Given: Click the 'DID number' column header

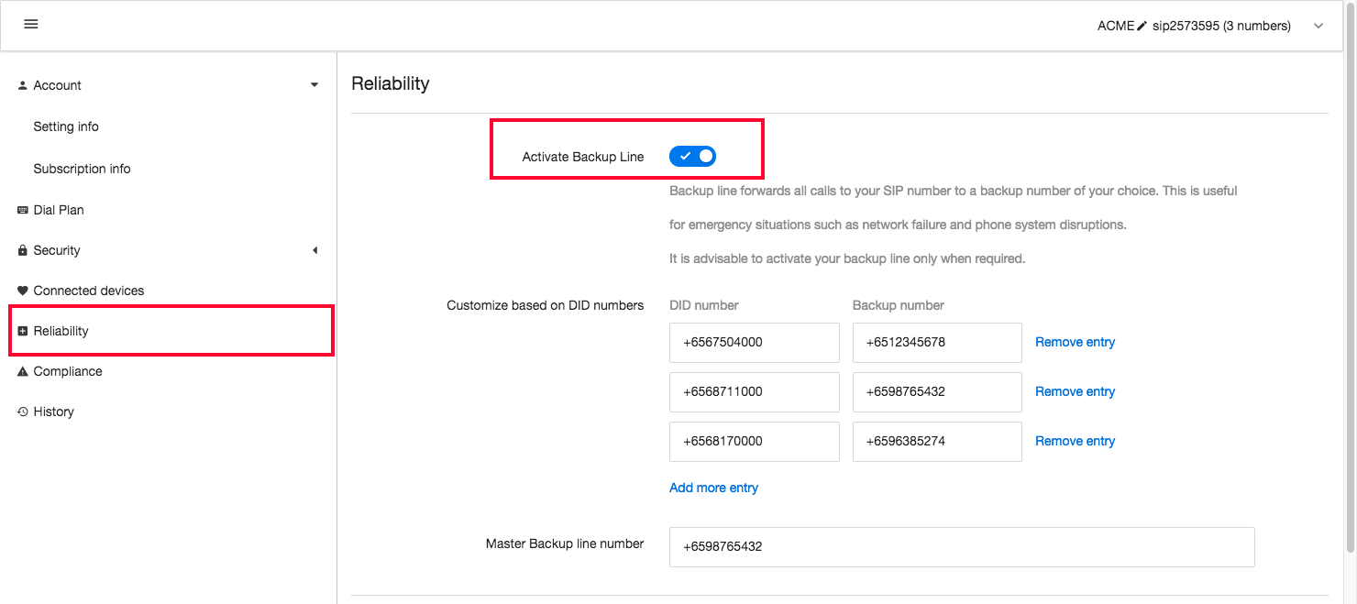Looking at the screenshot, I should pos(704,305).
